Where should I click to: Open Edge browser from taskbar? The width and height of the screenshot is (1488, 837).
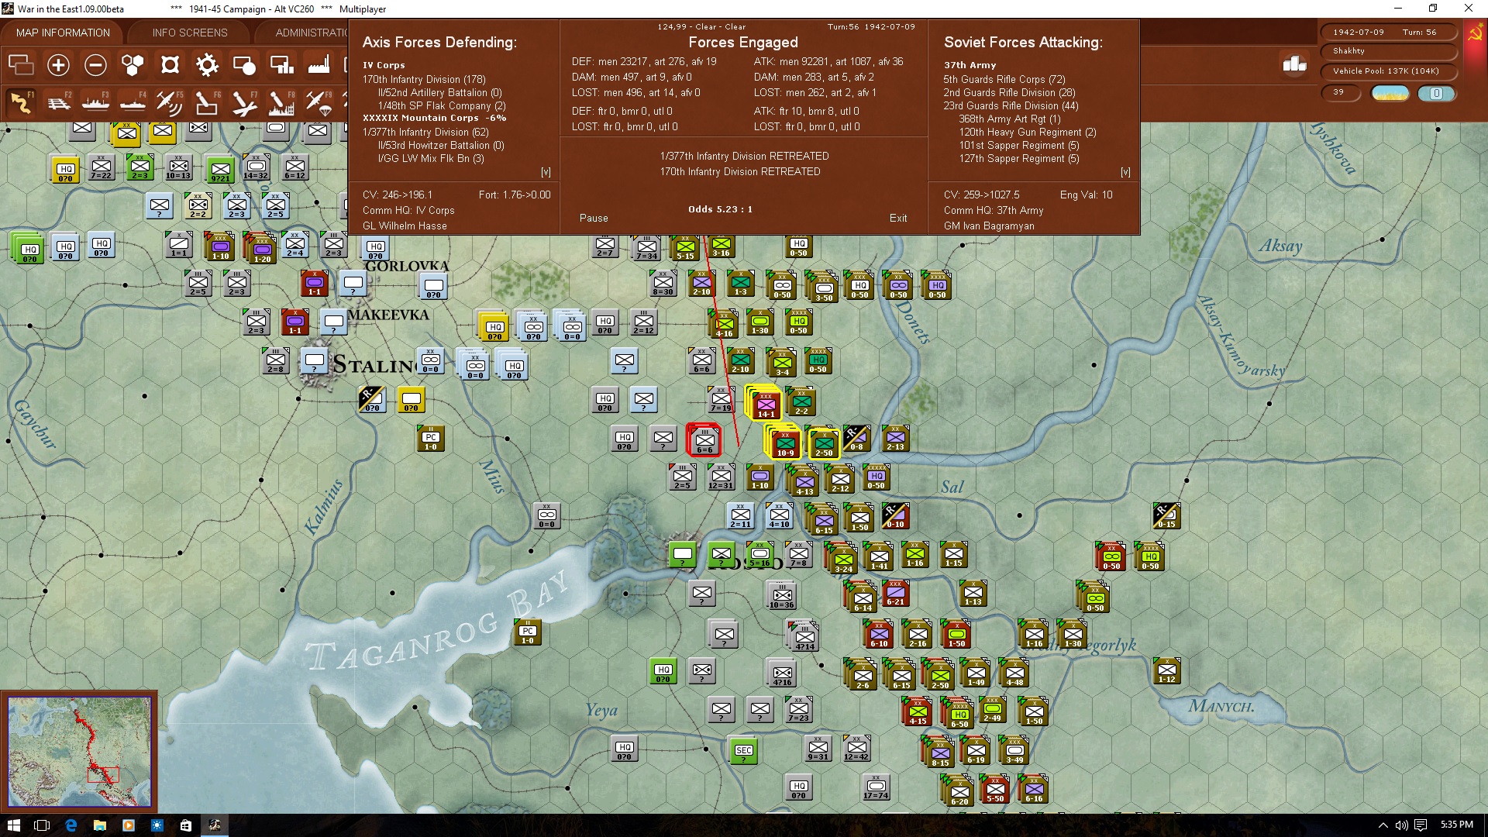(71, 825)
